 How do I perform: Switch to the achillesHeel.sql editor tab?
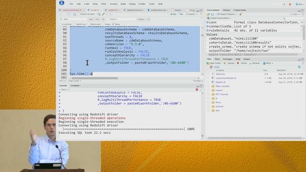(x=157, y=10)
